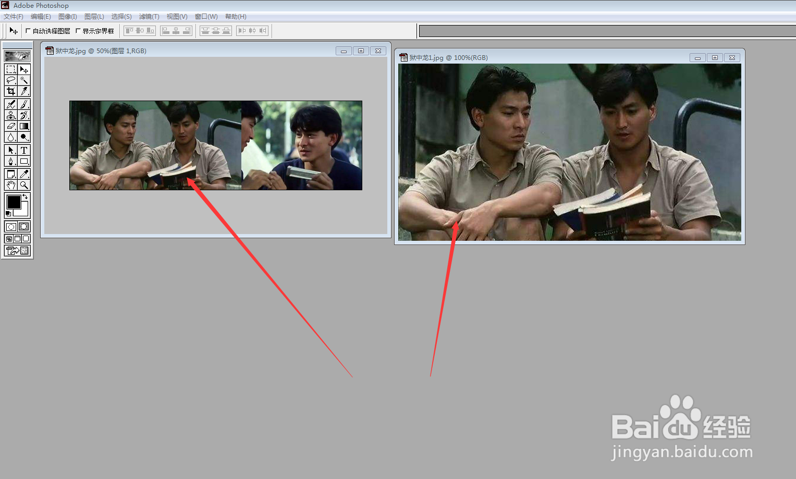
Task: Switch to Quick Mask mode
Action: 24,226
